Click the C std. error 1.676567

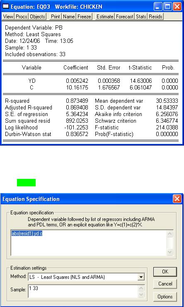coord(109,87)
